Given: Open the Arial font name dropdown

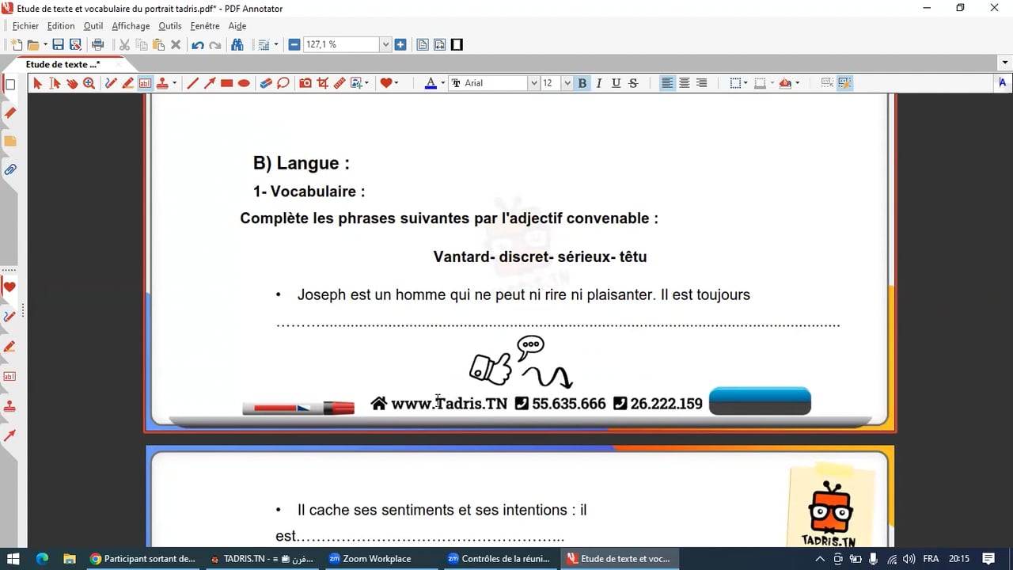Looking at the screenshot, I should [x=534, y=83].
